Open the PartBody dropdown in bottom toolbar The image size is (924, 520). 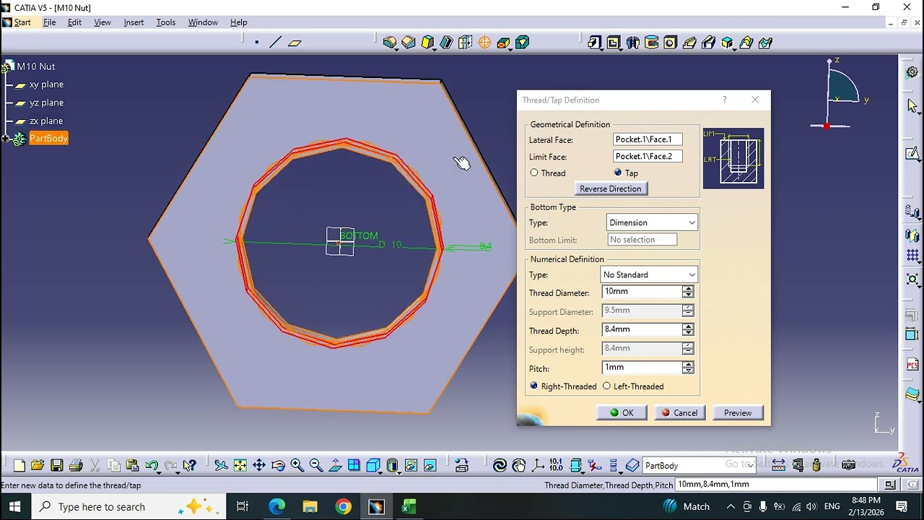coord(699,466)
